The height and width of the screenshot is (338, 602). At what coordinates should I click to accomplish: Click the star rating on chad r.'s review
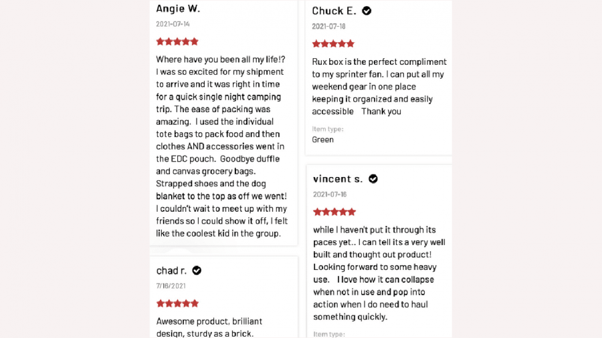(177, 303)
